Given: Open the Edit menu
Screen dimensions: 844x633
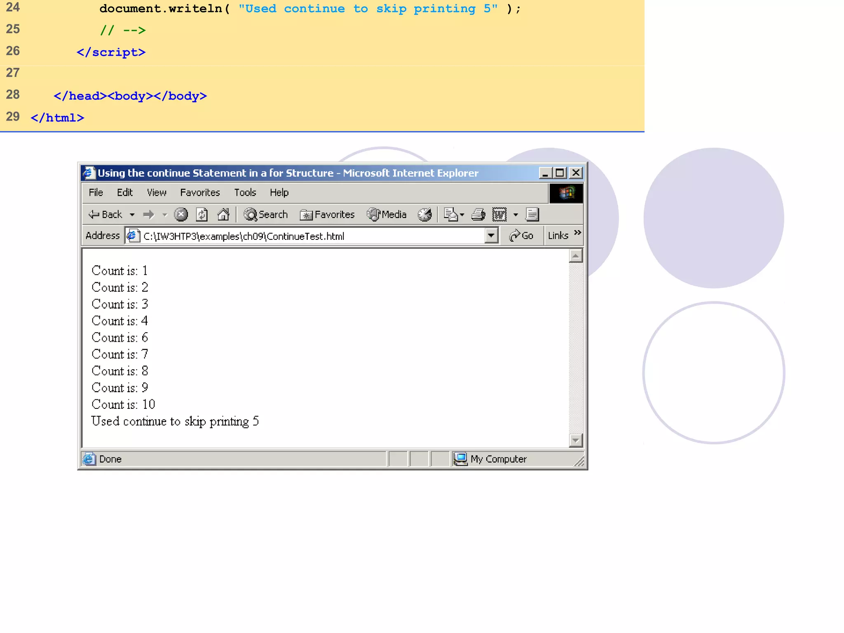Looking at the screenshot, I should 124,192.
